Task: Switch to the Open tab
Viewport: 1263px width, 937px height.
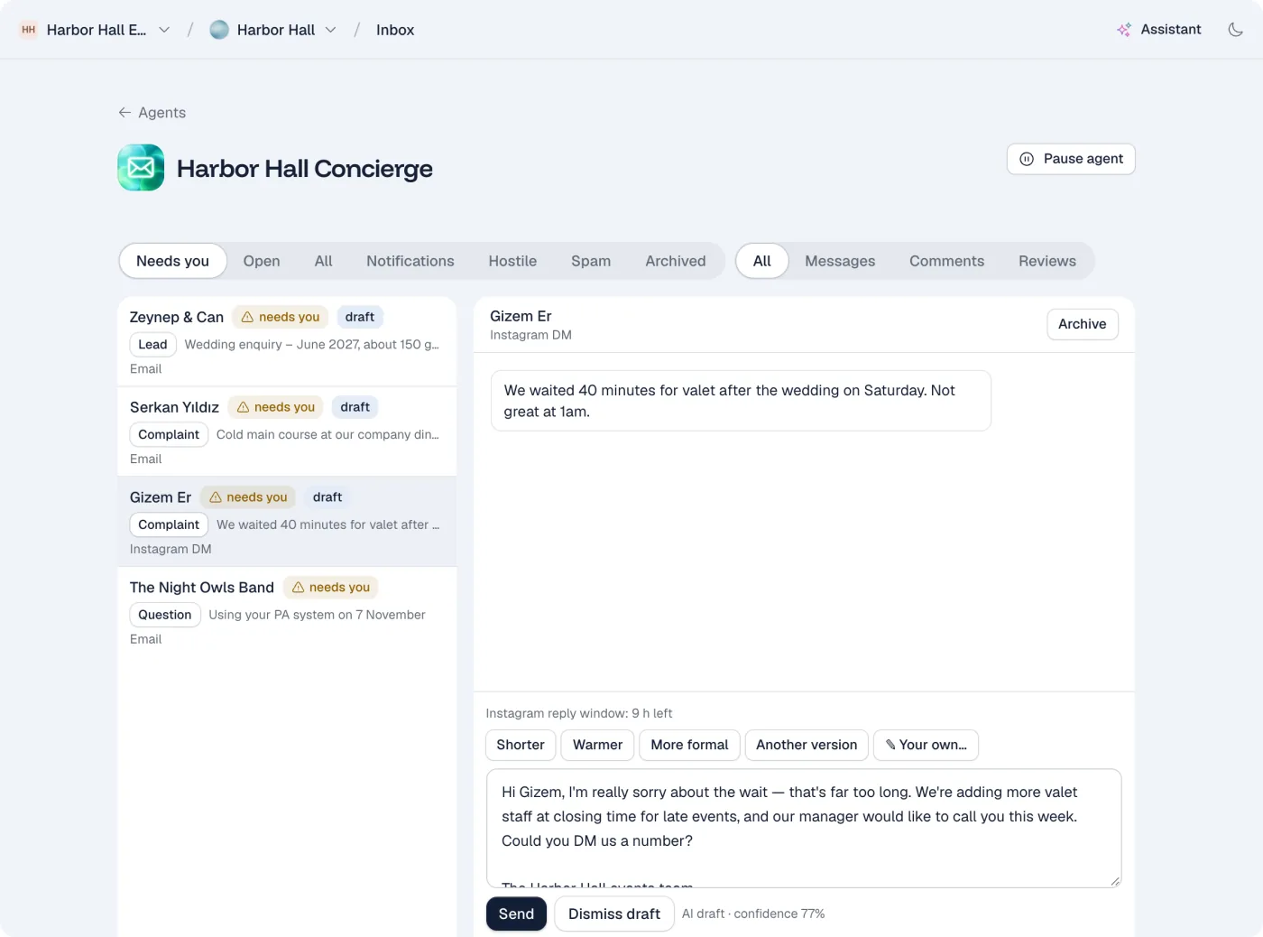Action: coord(262,261)
